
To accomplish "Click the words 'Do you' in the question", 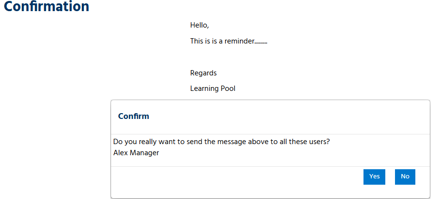I will coord(123,142).
